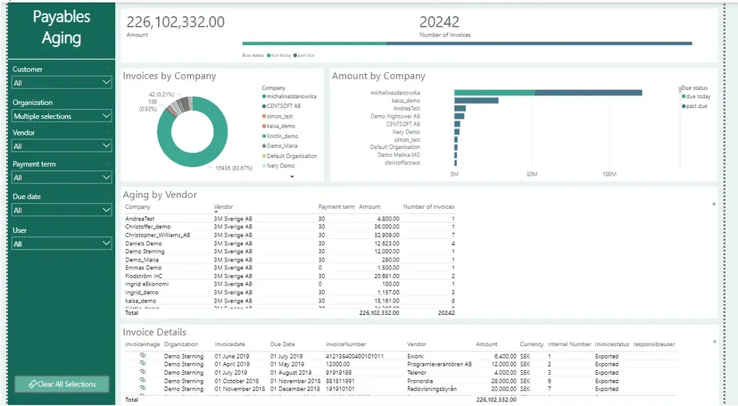Click invoice image icon for Pronordia invoice
The image size is (738, 406).
[143, 381]
